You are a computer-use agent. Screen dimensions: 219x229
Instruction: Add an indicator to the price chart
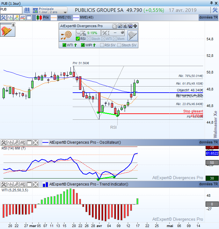click(10, 18)
